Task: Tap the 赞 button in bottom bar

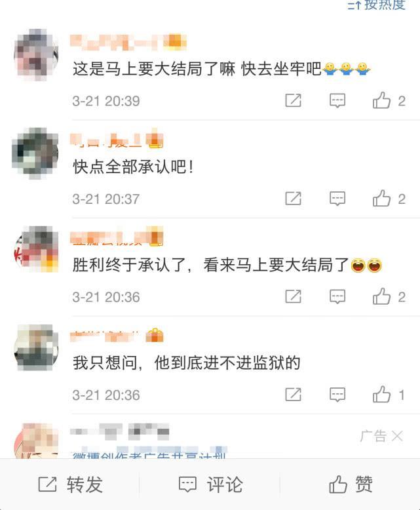Action: tap(351, 484)
